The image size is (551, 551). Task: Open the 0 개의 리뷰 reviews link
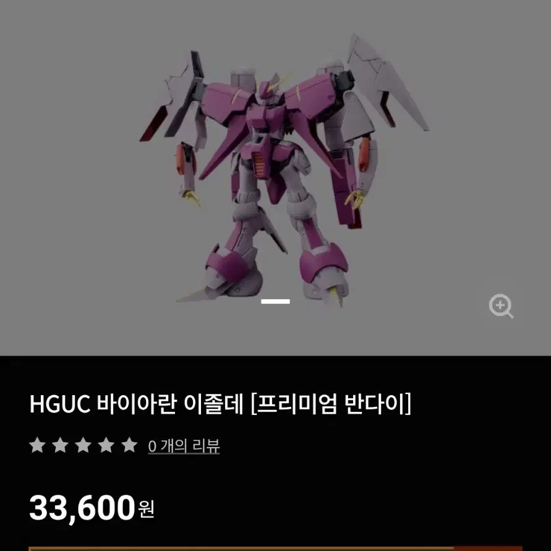184,446
